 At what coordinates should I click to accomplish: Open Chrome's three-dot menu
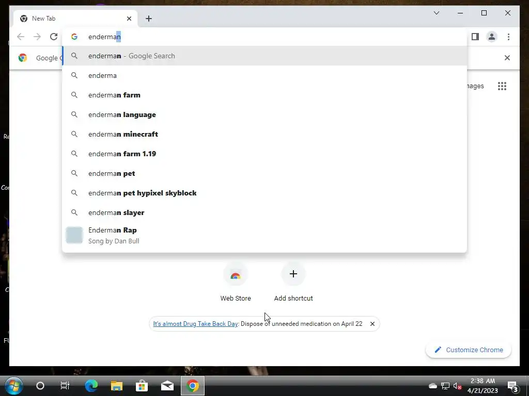[508, 37]
